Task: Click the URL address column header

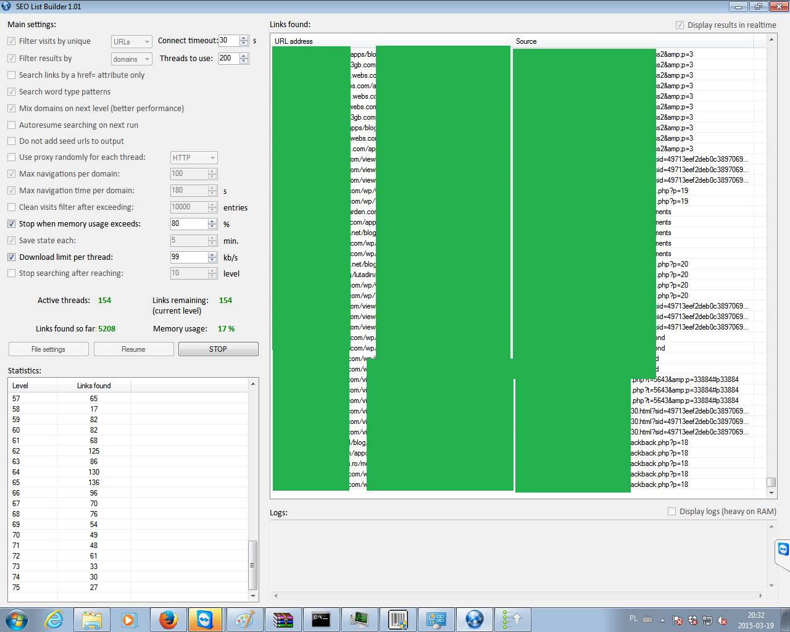Action: tap(391, 41)
